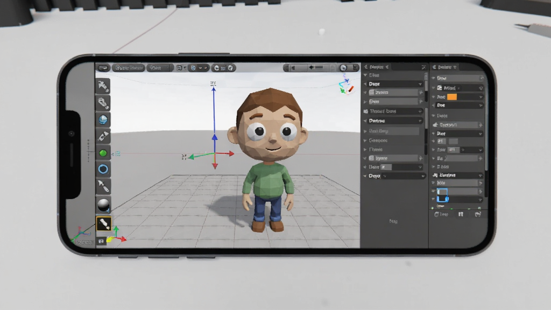Click the small icon beneath the highlighted brush tool
Image resolution: width=551 pixels, height=310 pixels.
[x=101, y=241]
